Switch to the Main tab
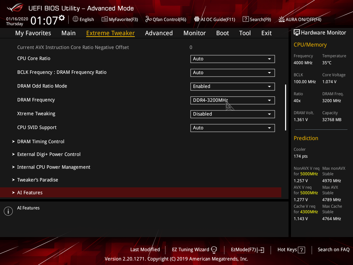This screenshot has width=353, height=265. pyautogui.click(x=69, y=33)
